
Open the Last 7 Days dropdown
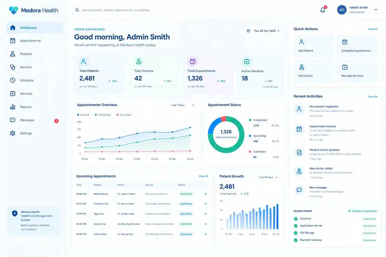click(182, 105)
